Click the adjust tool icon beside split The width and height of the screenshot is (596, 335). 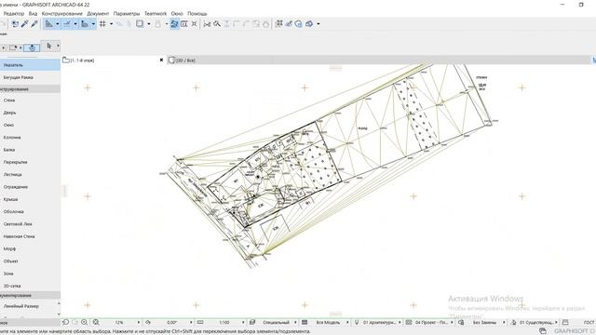217,24
